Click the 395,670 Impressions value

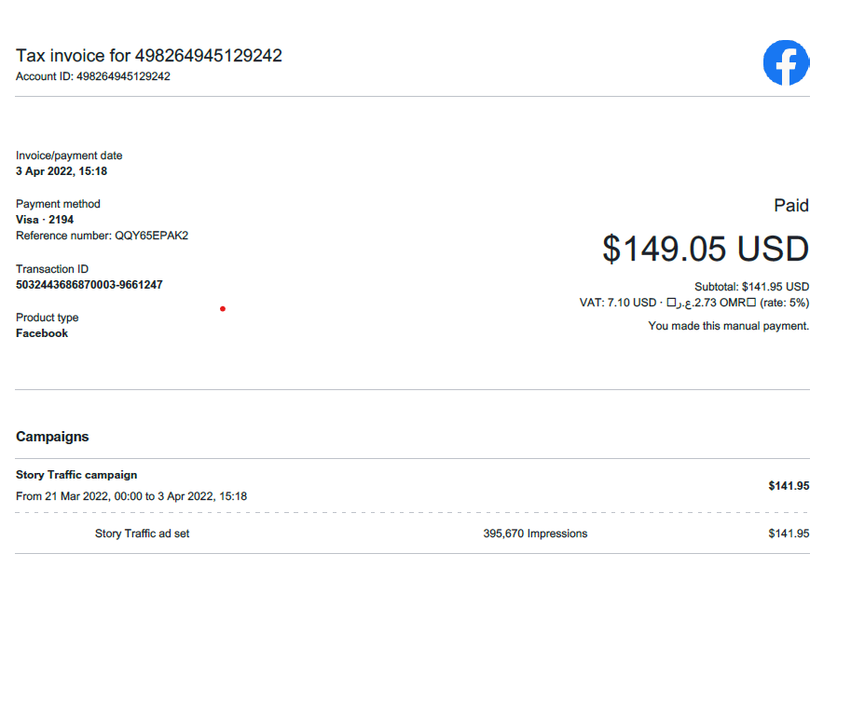[x=535, y=534]
